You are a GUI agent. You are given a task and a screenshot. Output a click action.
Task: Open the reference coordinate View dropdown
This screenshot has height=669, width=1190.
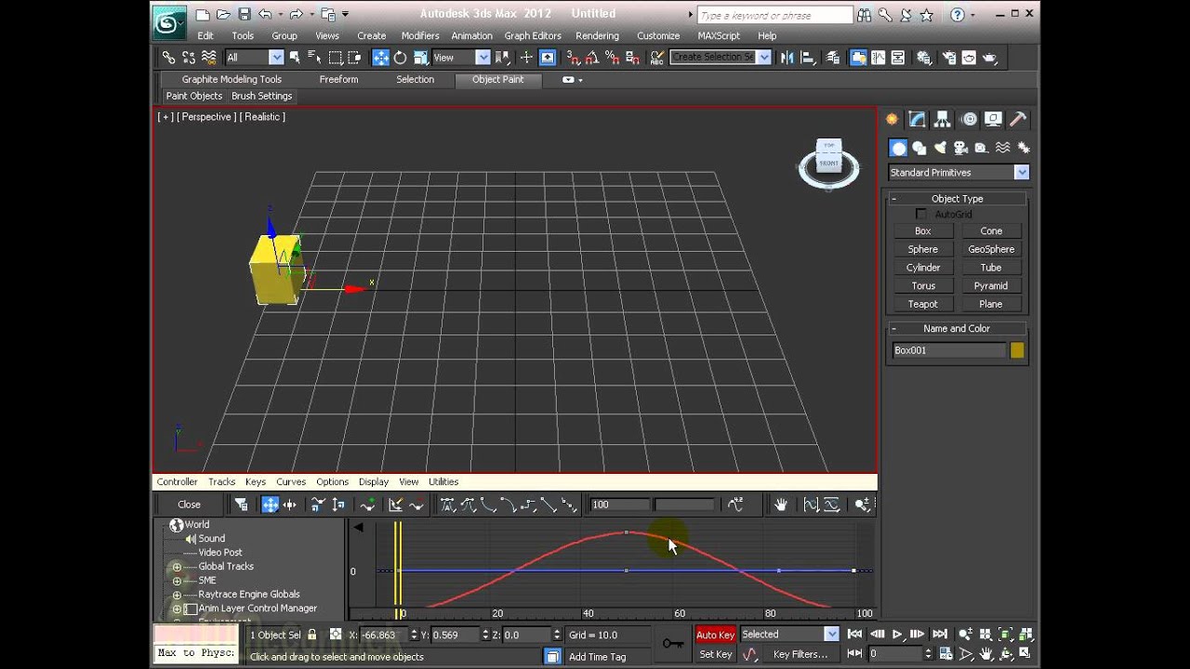461,58
